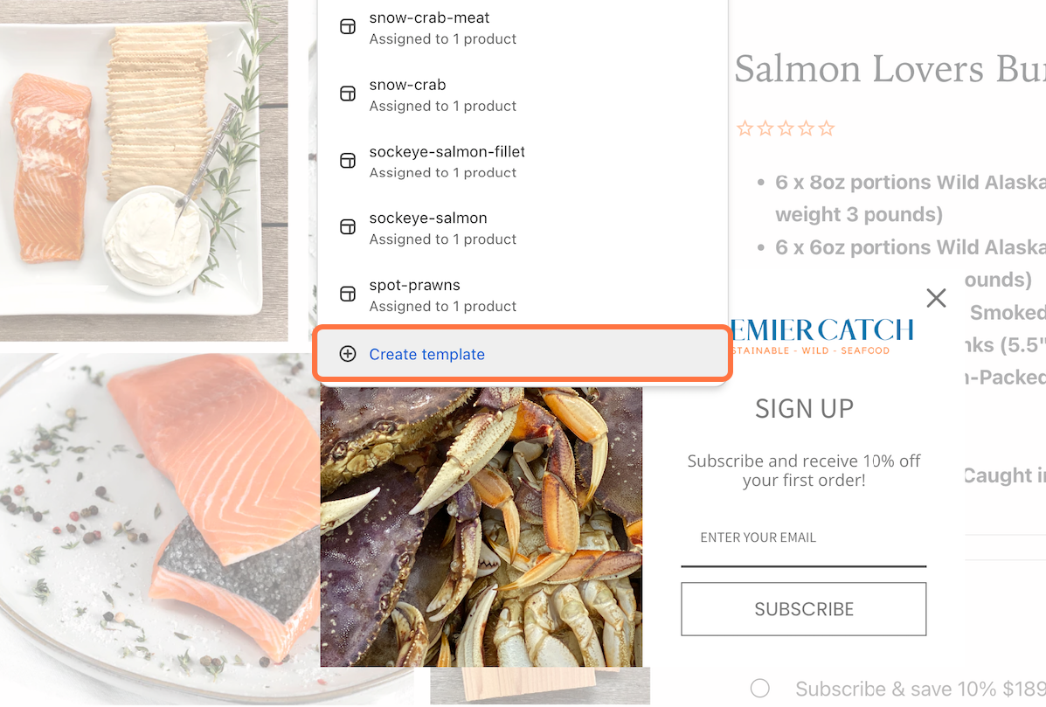1046x707 pixels.
Task: Click the snow-crab-meat template icon
Action: point(348,27)
